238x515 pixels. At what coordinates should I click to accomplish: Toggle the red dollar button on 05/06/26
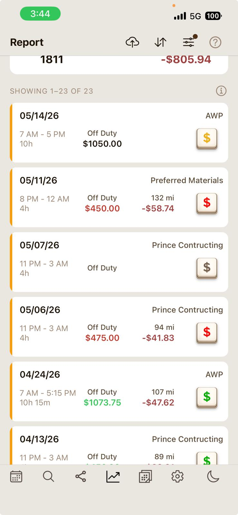click(x=207, y=333)
